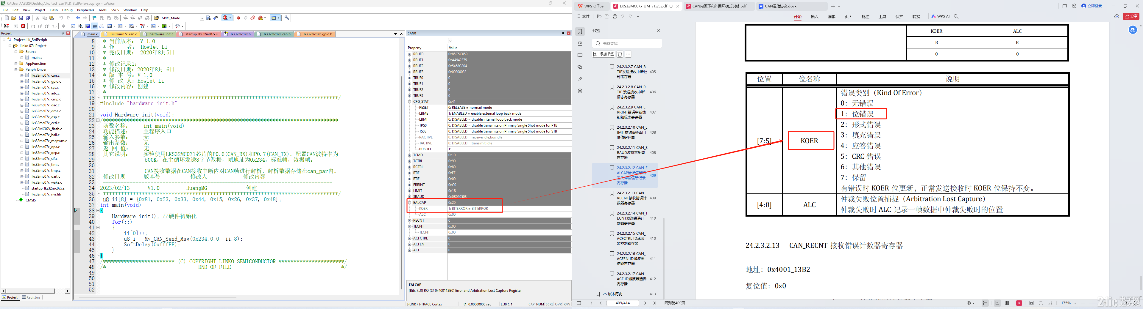The image size is (1143, 309).
Task: Toggle the Registers Window icon in debug toolbar
Action: pos(95,26)
